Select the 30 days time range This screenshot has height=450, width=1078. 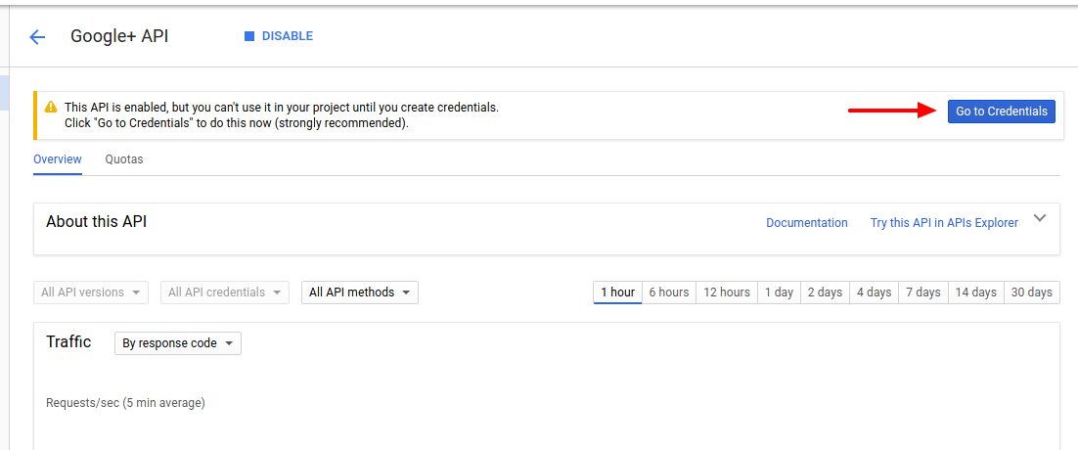click(1032, 292)
